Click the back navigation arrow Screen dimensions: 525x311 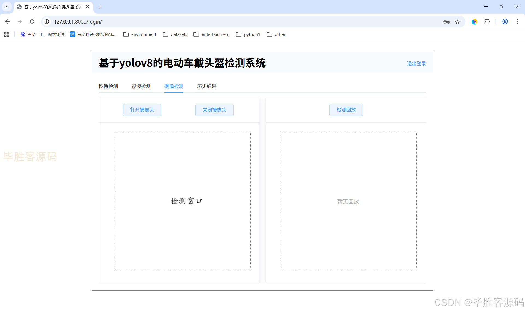click(8, 22)
